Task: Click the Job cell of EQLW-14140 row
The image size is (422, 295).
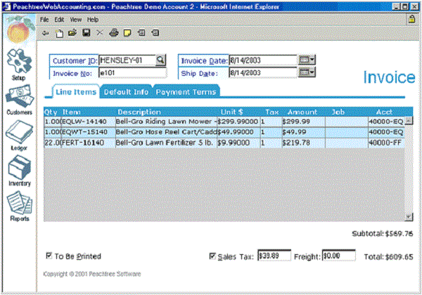Action: (346, 122)
